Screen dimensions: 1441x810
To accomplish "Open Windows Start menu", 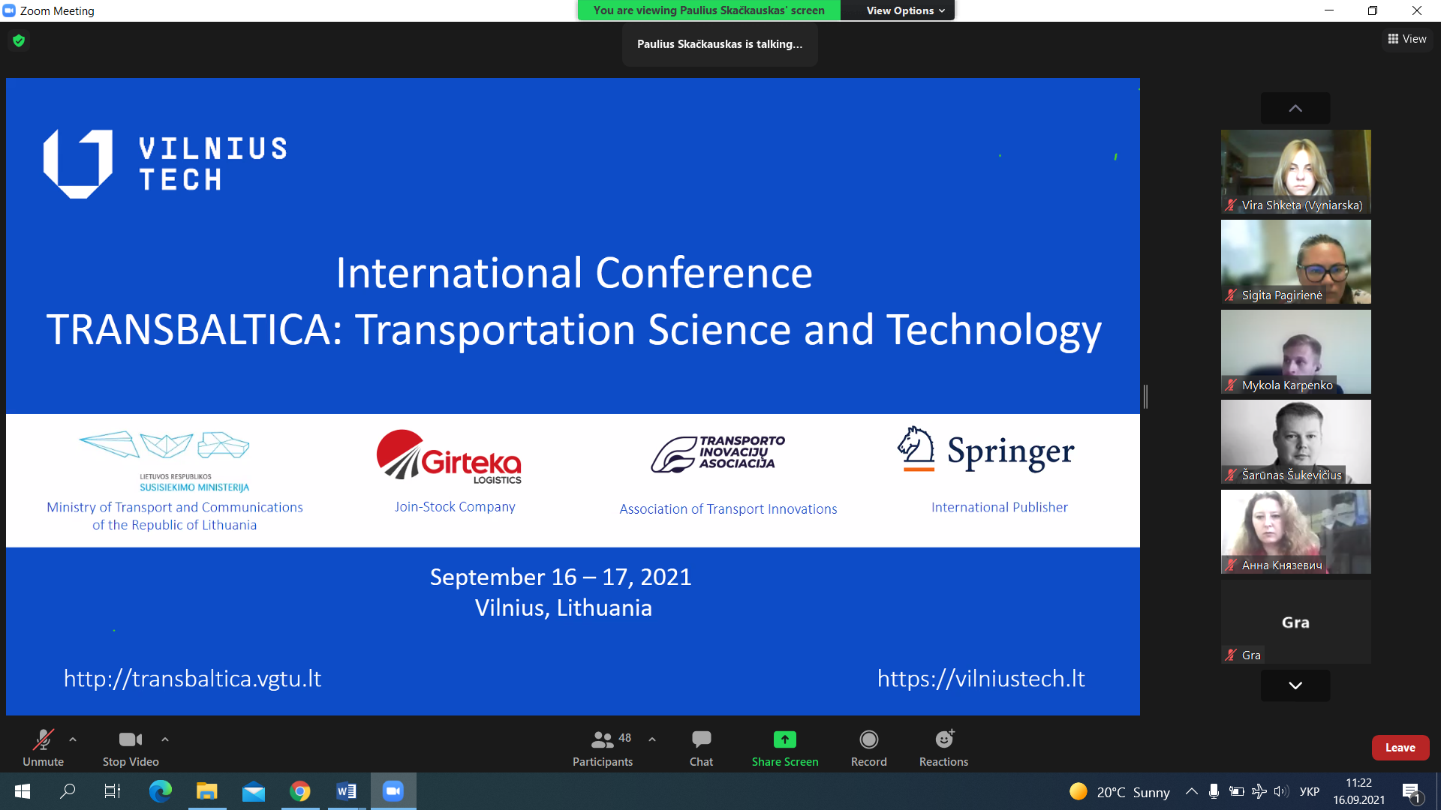I will pos(23,791).
